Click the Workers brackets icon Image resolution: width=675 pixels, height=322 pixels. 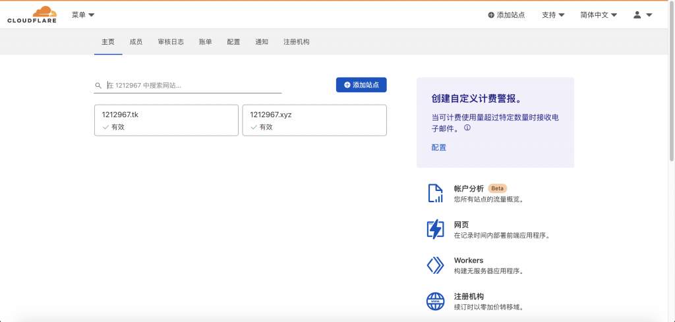point(435,265)
